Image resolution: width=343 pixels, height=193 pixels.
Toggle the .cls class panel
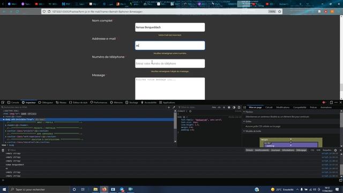click(x=219, y=107)
